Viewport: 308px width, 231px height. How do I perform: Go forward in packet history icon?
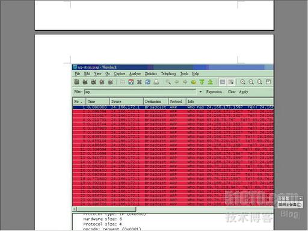click(185, 82)
